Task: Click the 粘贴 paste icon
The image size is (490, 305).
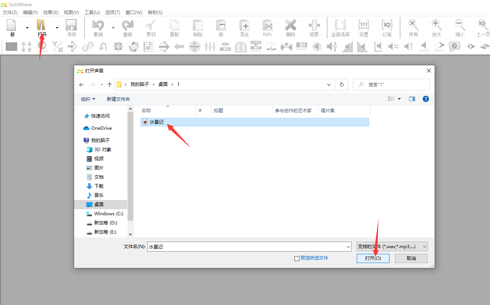Action: 197,26
